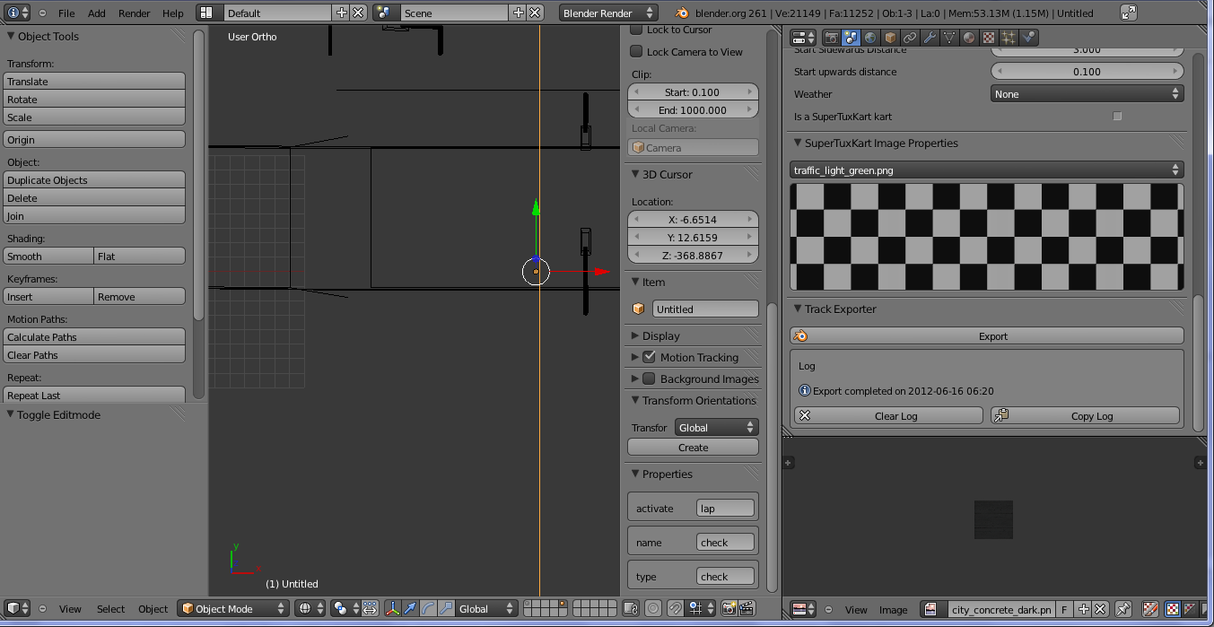Click the Item name field 'Untitled'
1214x627 pixels.
[x=704, y=309]
